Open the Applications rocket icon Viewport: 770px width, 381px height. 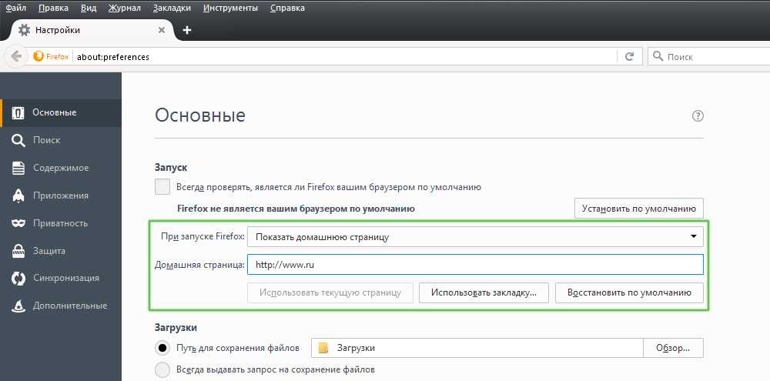18,196
